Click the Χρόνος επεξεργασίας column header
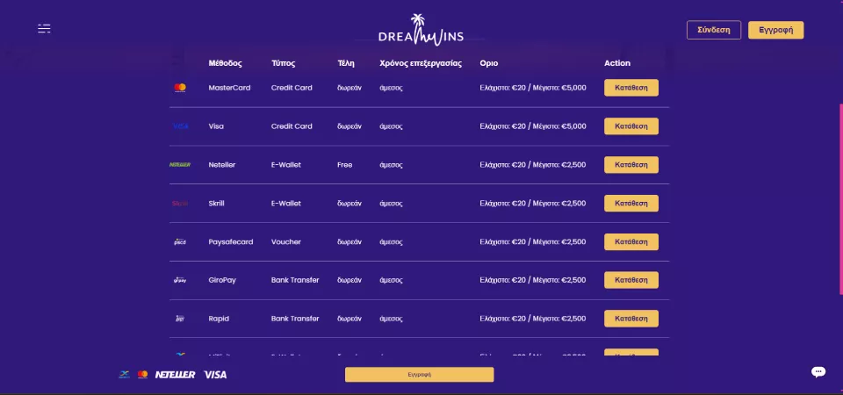 point(421,63)
